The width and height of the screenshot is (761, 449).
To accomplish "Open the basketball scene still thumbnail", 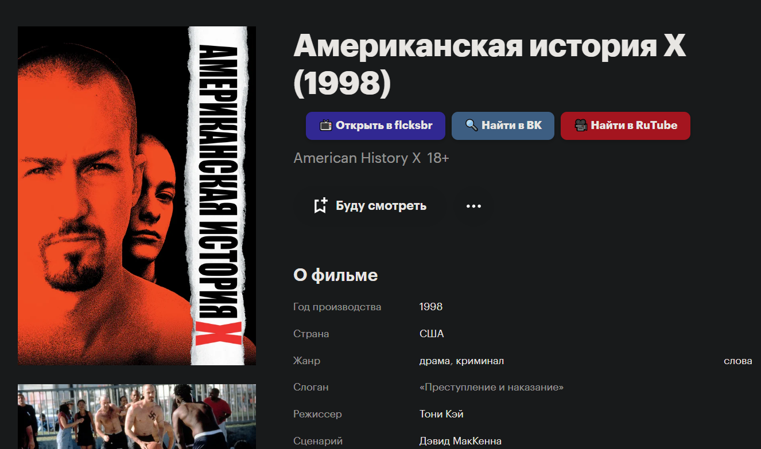I will (x=137, y=416).
